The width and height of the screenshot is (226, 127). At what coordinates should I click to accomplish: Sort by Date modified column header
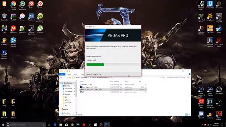coord(114,81)
